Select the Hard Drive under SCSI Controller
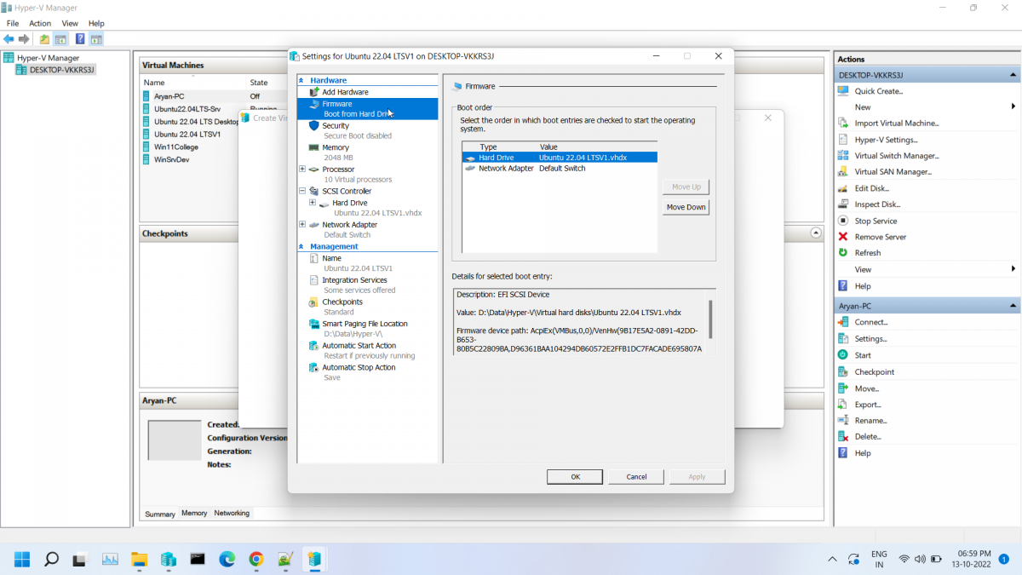This screenshot has width=1022, height=575. tap(350, 203)
